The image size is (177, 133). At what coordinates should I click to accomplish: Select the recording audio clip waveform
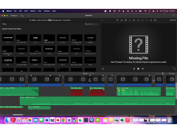pyautogui.click(x=139, y=92)
